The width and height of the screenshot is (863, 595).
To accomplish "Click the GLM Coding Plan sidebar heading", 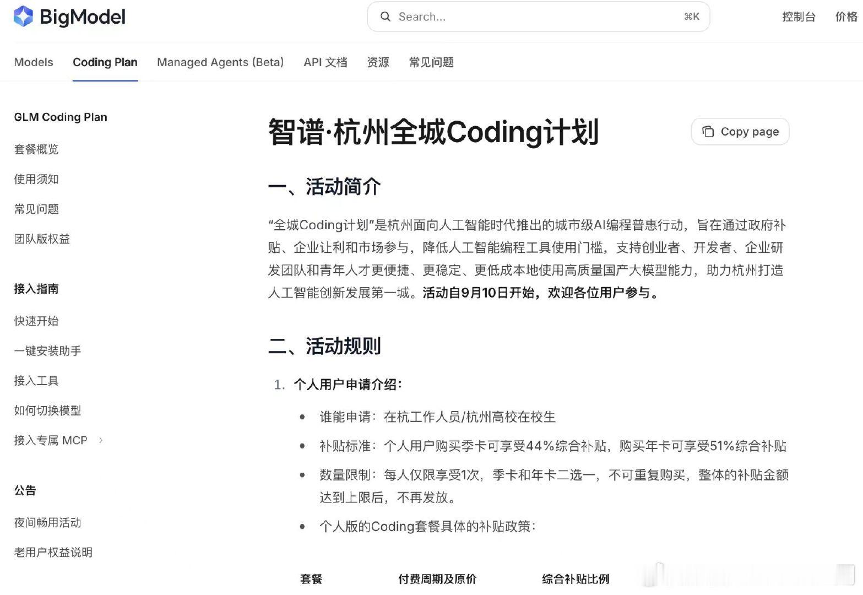I will click(x=61, y=117).
